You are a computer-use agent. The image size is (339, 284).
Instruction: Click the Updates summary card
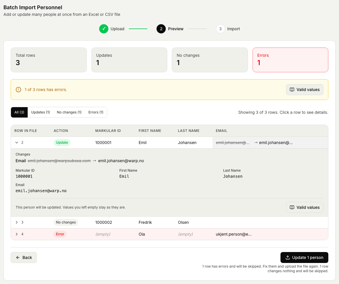(129, 60)
